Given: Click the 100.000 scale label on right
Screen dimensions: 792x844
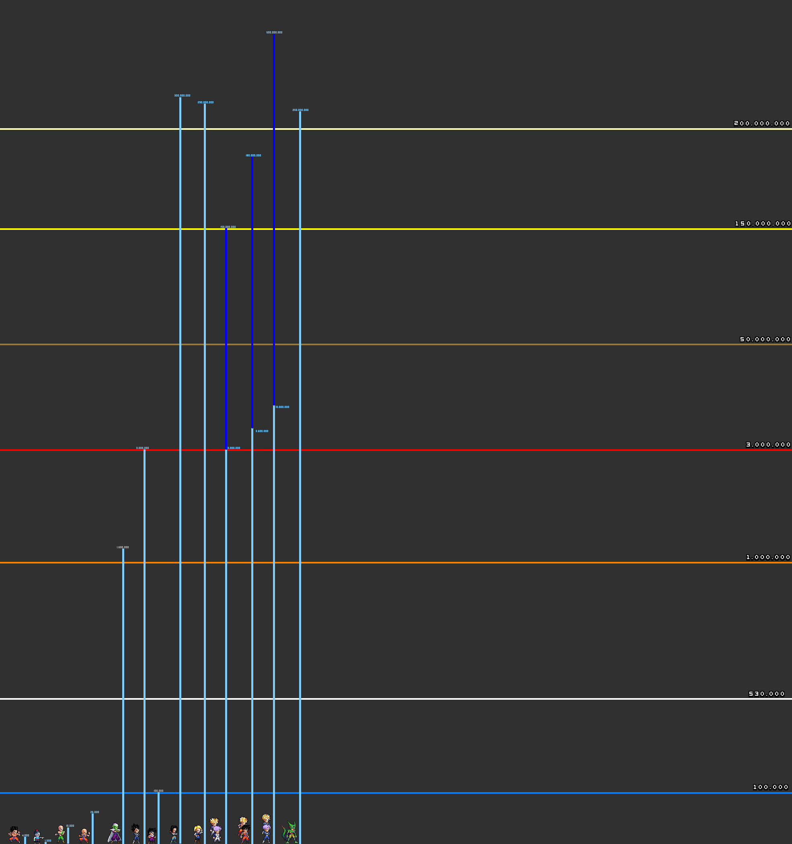Looking at the screenshot, I should coord(770,787).
